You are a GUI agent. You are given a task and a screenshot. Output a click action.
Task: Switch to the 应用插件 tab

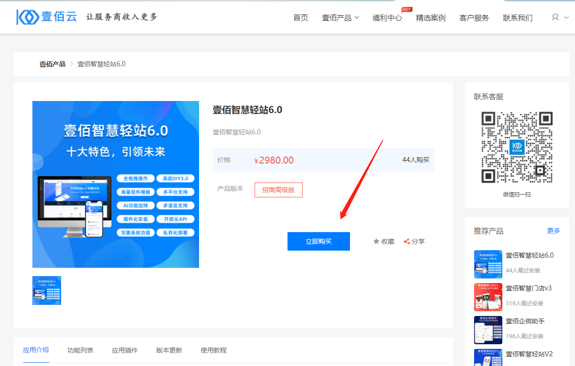(x=125, y=350)
